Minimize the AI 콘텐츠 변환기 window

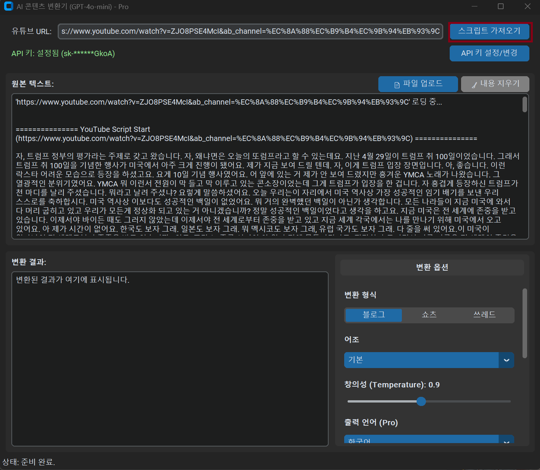click(x=474, y=6)
